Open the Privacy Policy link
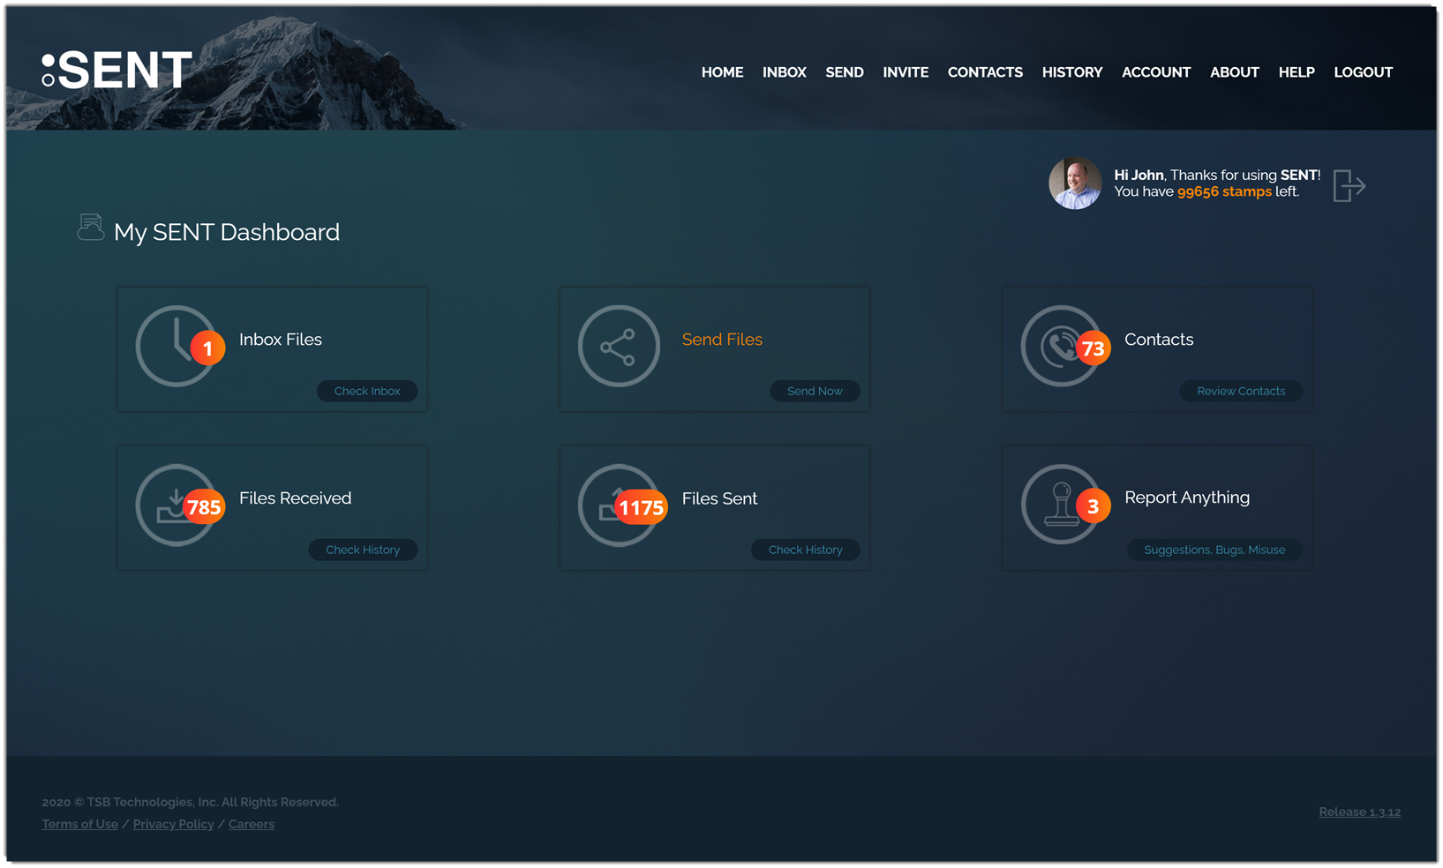The height and width of the screenshot is (868, 1443). tap(173, 824)
